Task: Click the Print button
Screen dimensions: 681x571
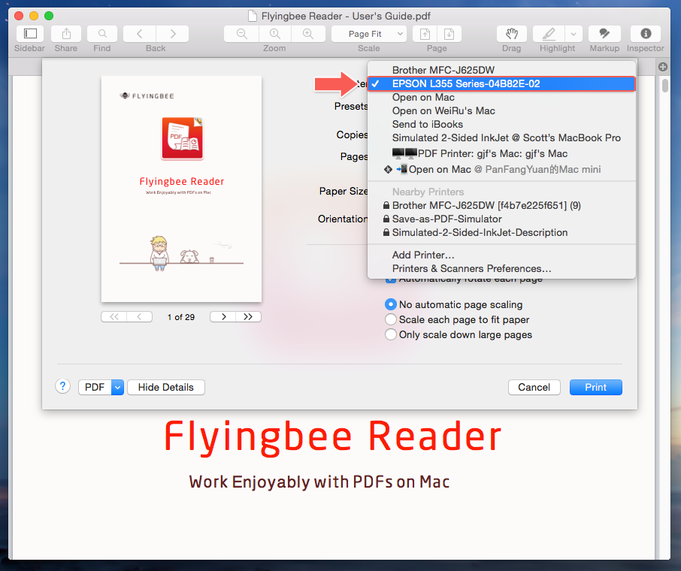Action: pyautogui.click(x=595, y=387)
